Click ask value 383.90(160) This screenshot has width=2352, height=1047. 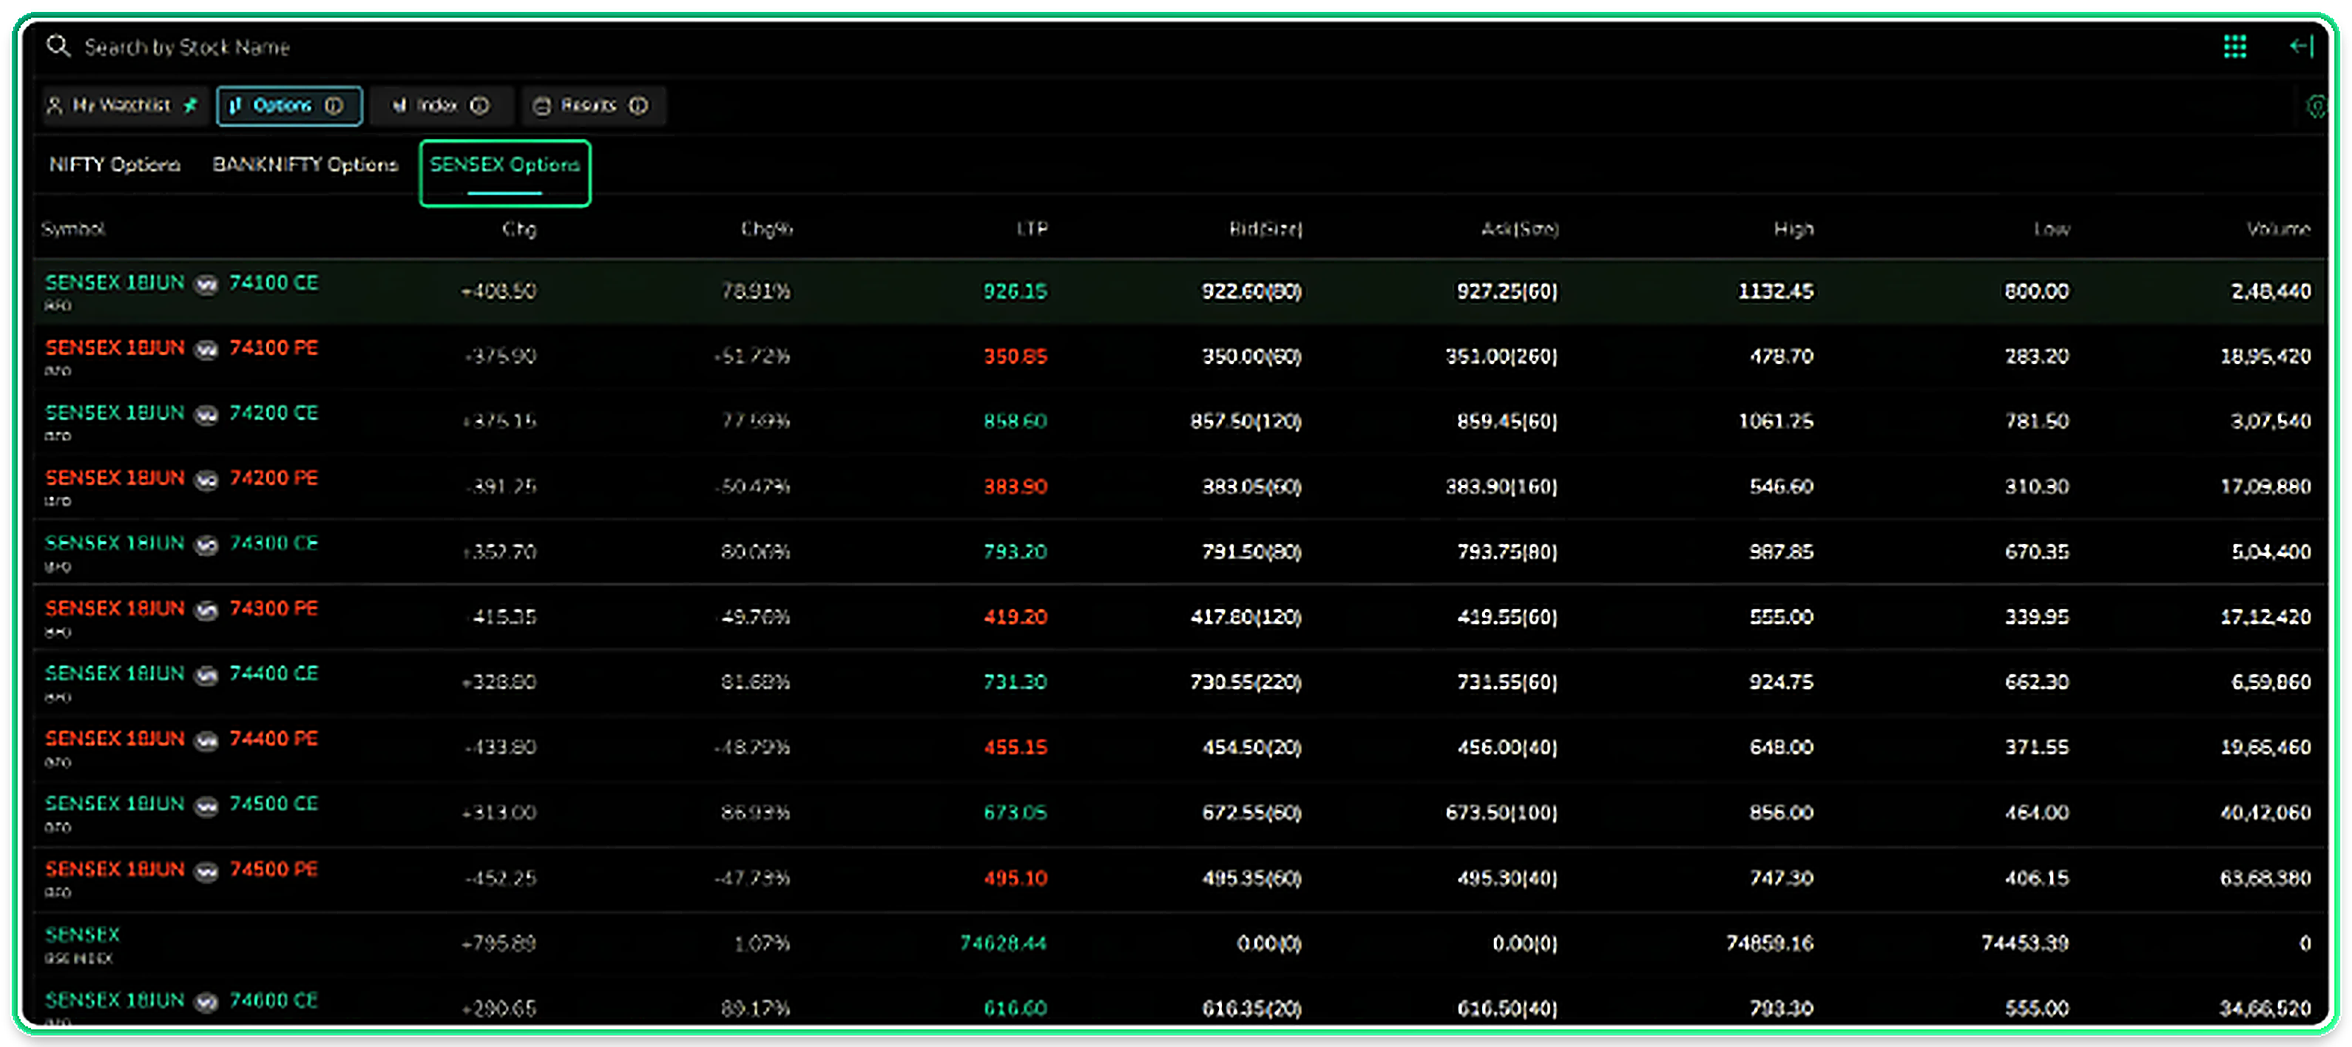(x=1501, y=487)
